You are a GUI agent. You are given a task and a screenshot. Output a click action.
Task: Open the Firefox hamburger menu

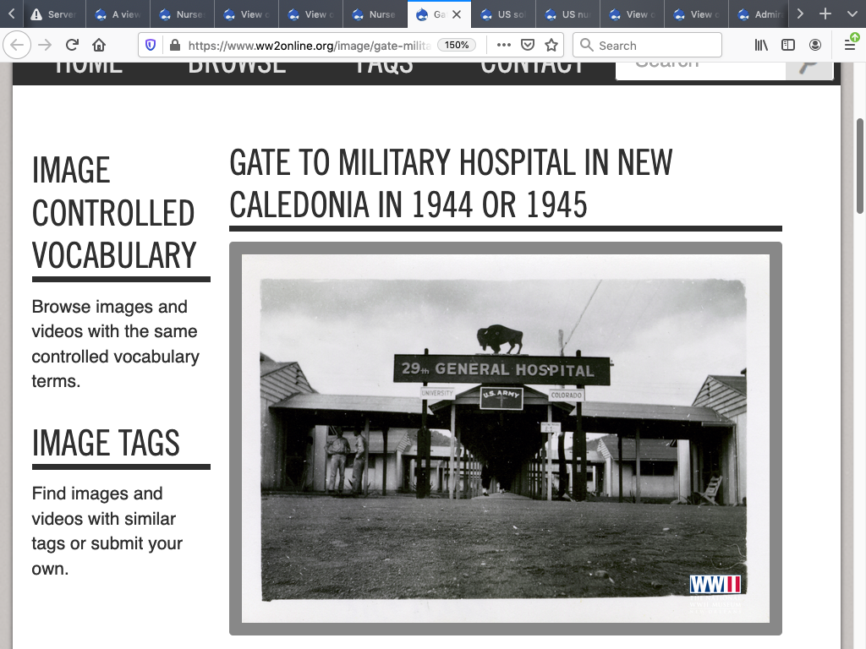click(x=850, y=46)
